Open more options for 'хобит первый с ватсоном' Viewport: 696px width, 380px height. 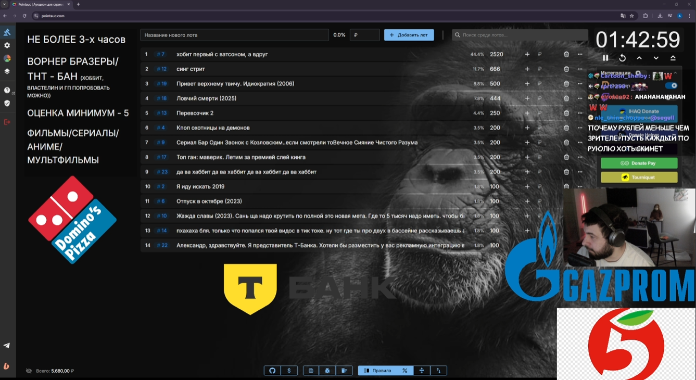click(580, 54)
